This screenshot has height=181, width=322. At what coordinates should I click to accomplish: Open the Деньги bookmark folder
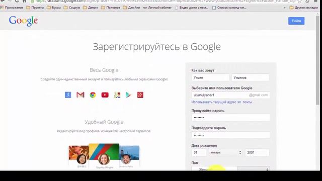(x=91, y=8)
